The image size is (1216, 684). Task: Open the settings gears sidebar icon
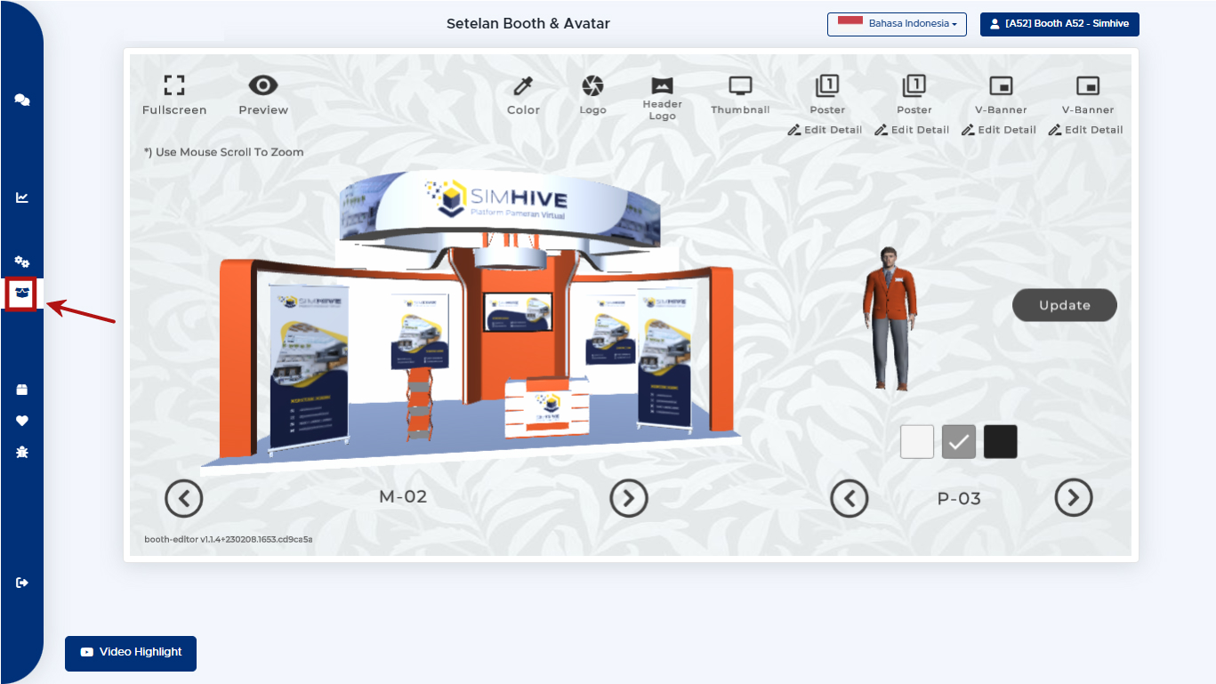(22, 262)
